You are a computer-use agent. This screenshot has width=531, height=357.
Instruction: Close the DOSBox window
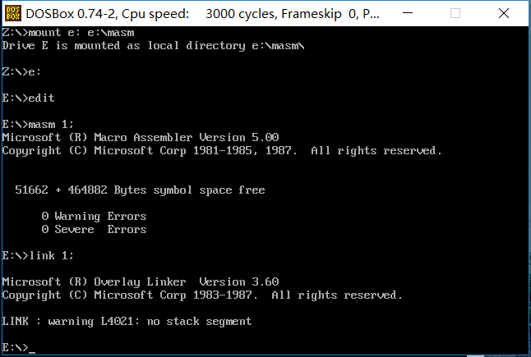507,14
